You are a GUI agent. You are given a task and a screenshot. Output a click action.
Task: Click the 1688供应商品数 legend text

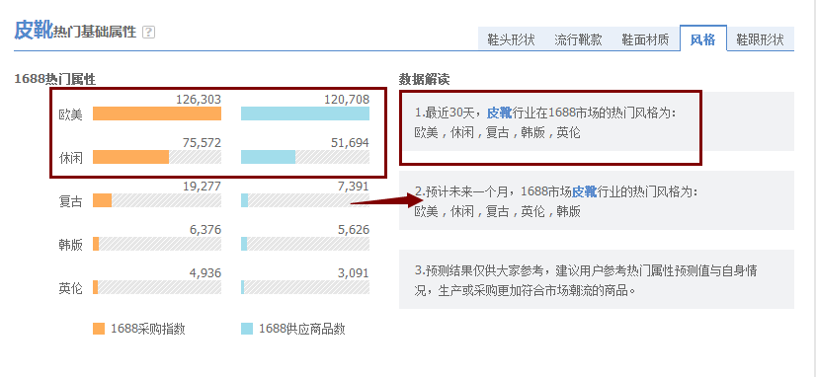(x=302, y=329)
